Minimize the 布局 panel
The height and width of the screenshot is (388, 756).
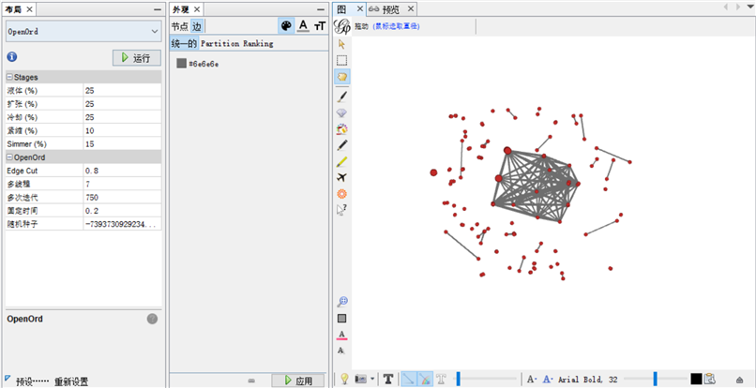coord(158,9)
